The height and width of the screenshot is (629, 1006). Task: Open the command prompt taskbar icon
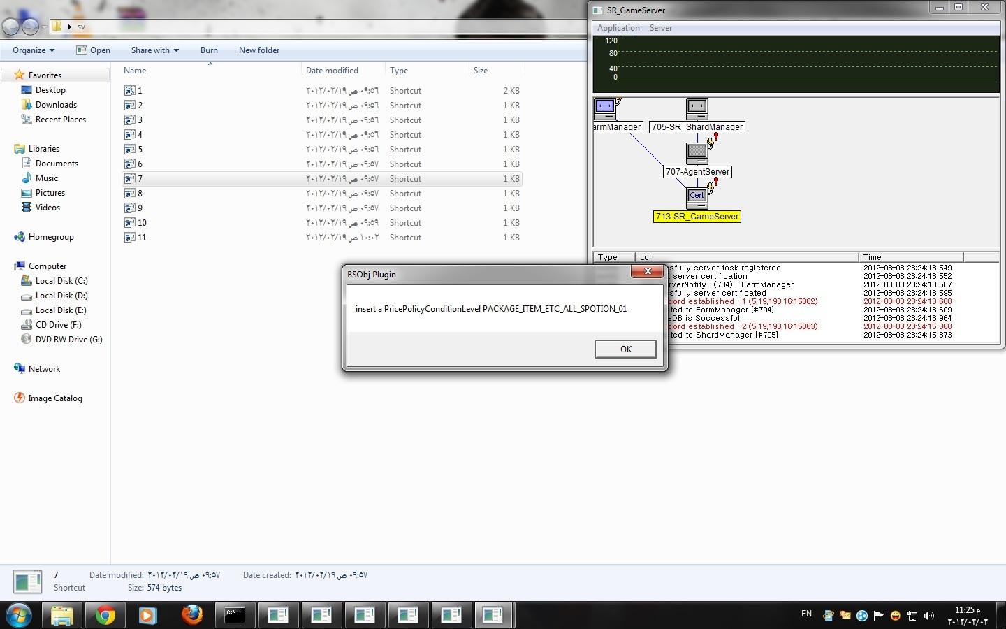pos(235,615)
